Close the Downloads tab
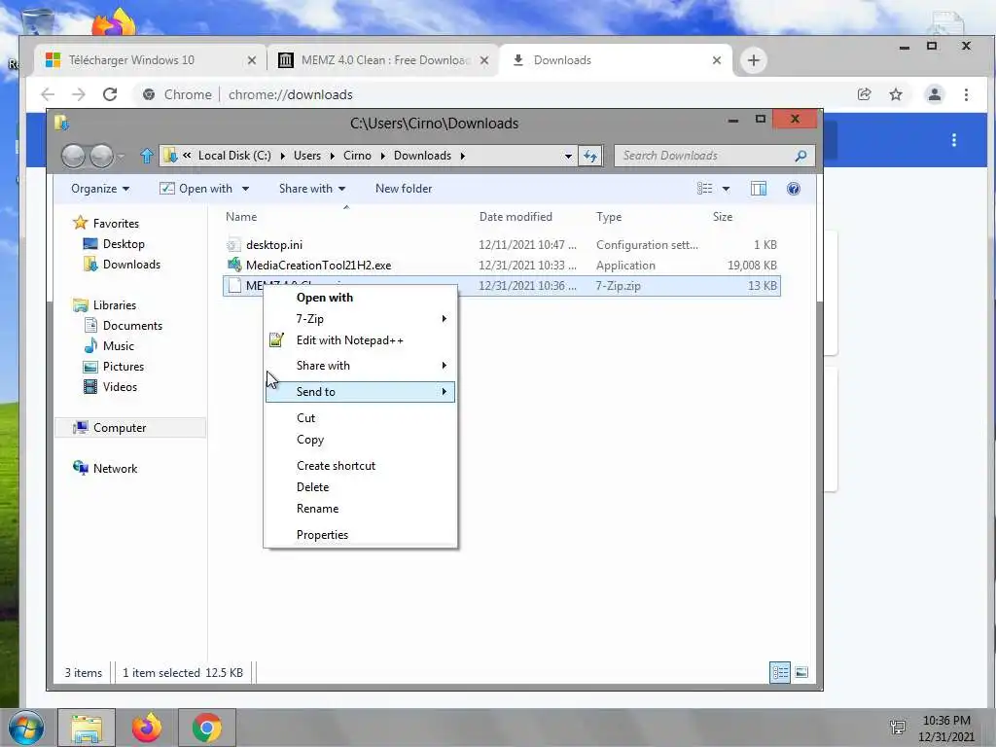 coord(717,60)
